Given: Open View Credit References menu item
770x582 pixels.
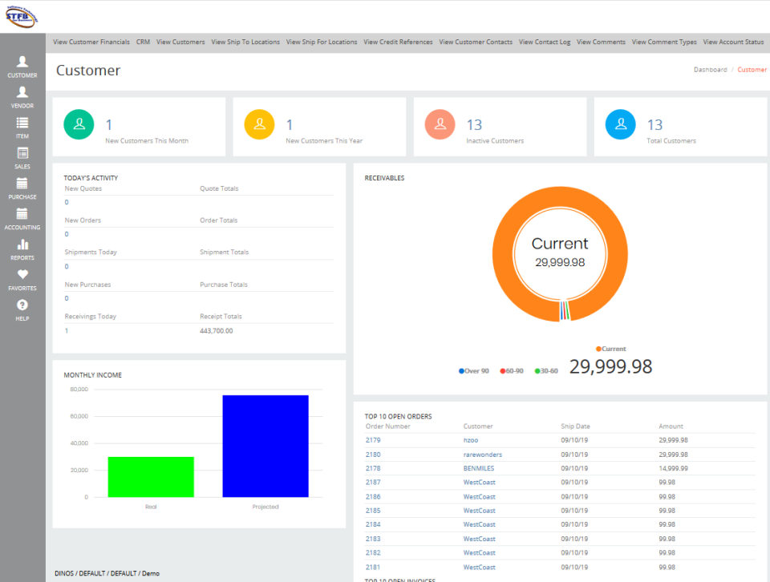Looking at the screenshot, I should tap(398, 42).
